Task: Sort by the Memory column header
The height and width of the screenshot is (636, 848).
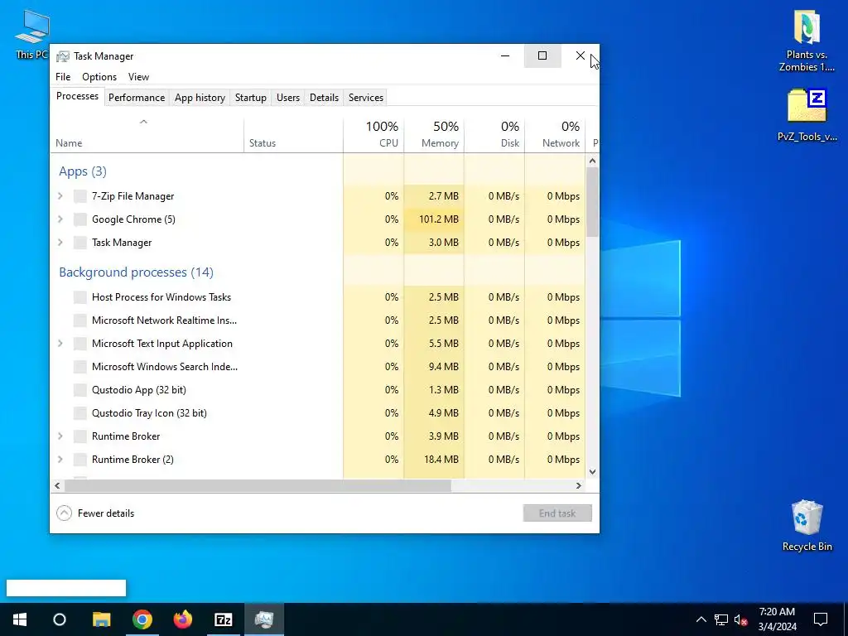Action: (x=434, y=135)
